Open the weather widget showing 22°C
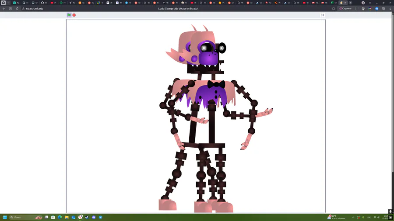 click(336, 217)
